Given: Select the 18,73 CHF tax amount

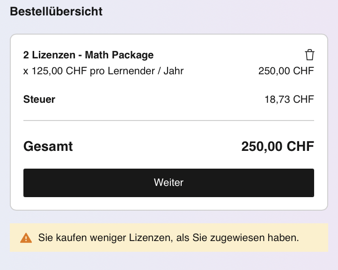Looking at the screenshot, I should tap(289, 99).
